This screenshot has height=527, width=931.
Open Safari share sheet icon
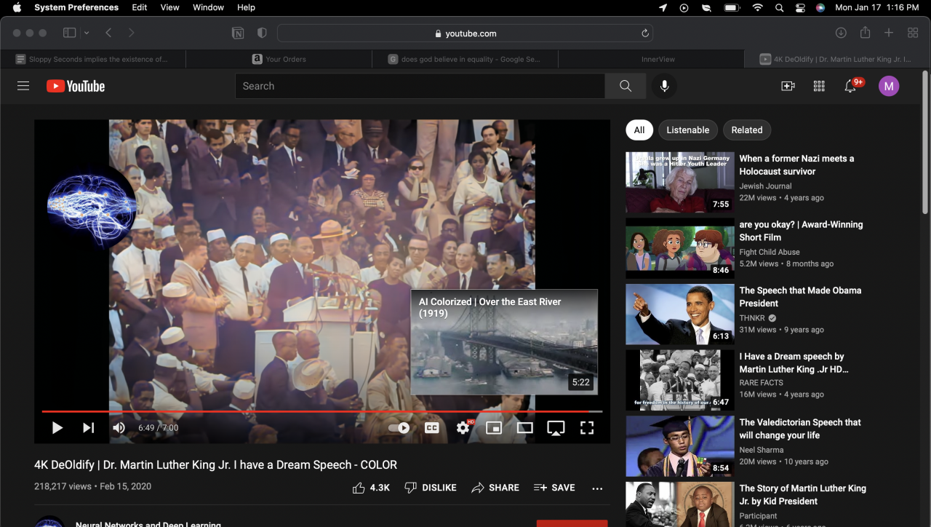[x=865, y=33]
